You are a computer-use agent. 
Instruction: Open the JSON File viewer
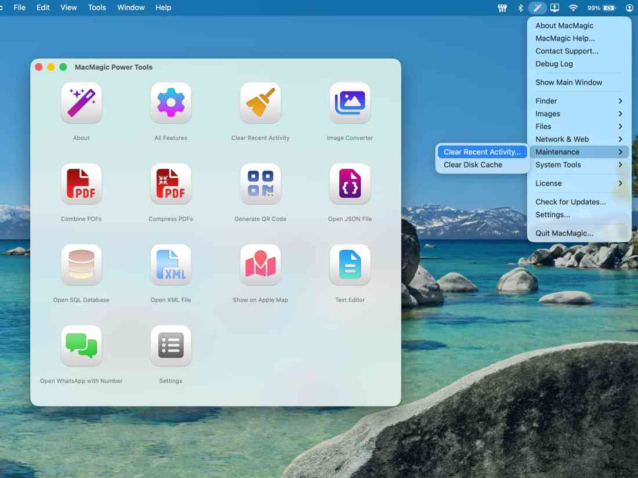tap(350, 184)
